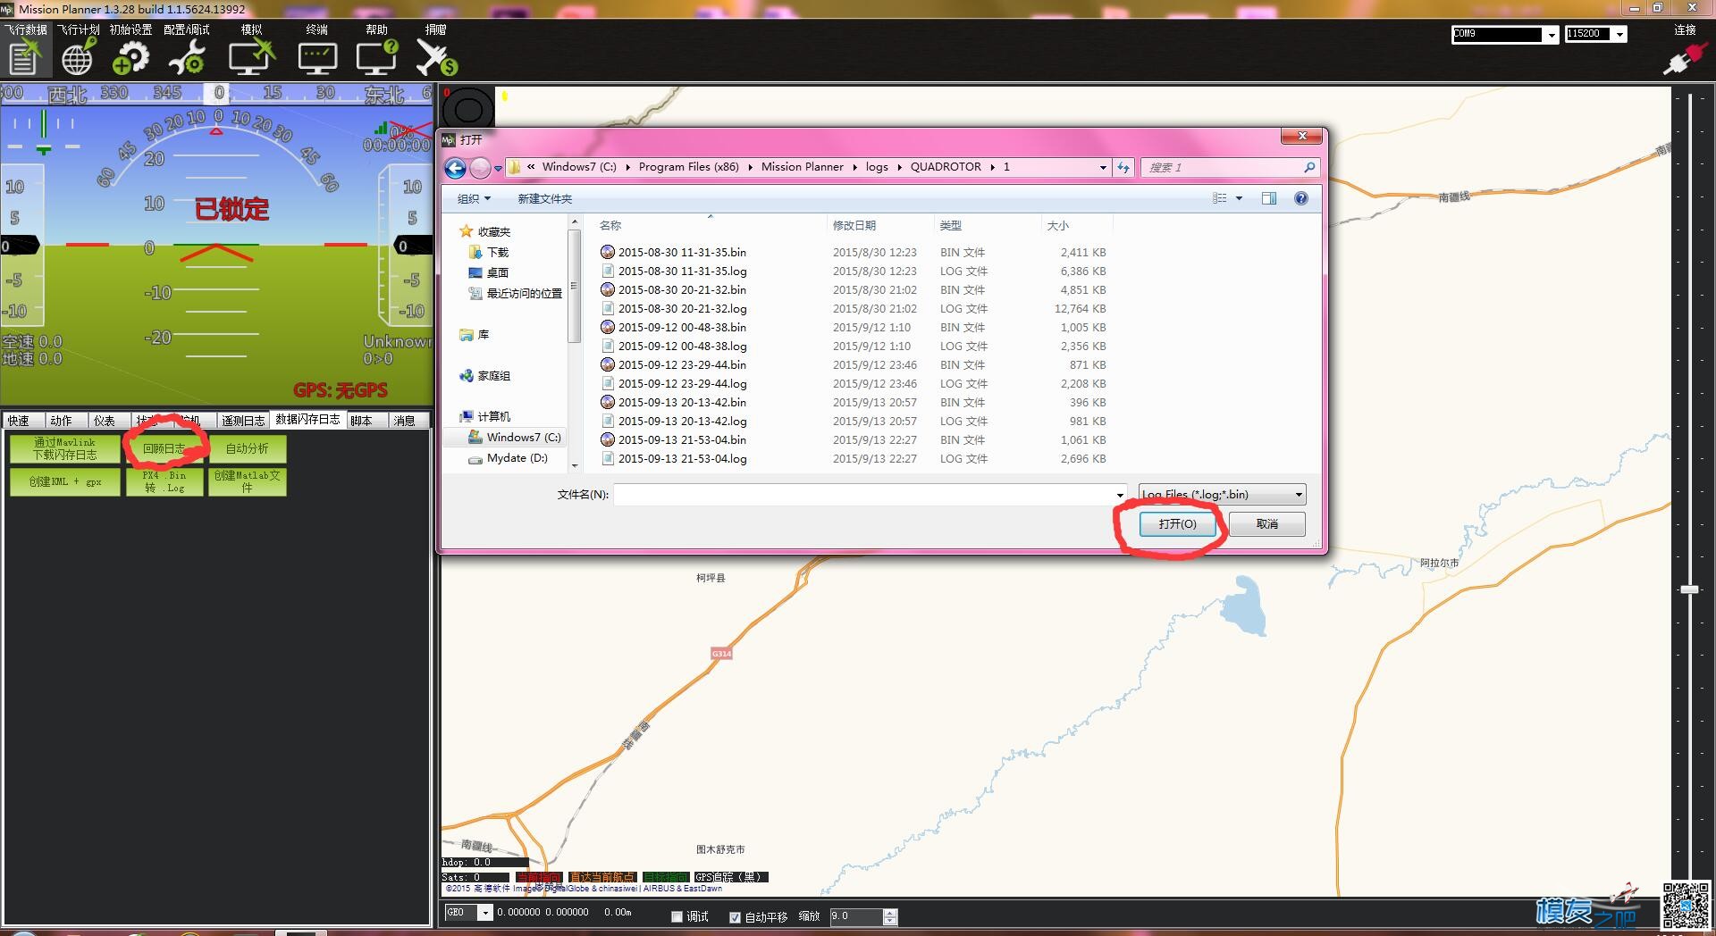This screenshot has height=936, width=1716.
Task: Click 通过Mavlink下载闪存日志 button
Action: click(64, 448)
